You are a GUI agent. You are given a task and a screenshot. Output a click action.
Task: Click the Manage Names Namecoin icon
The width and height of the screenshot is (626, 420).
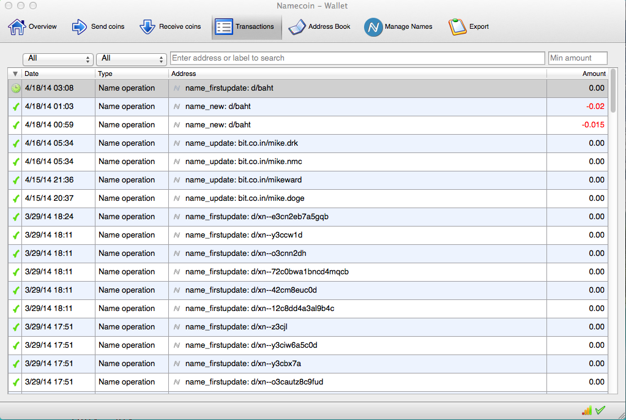click(373, 27)
